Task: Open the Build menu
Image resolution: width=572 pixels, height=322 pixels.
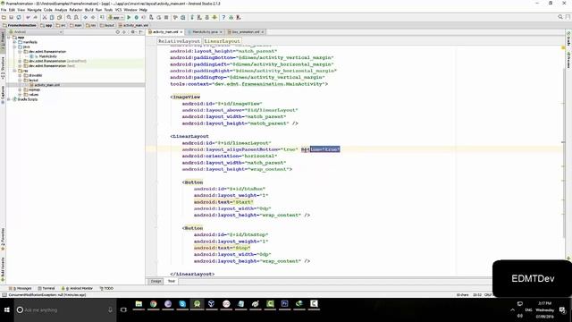Action: coord(88,10)
